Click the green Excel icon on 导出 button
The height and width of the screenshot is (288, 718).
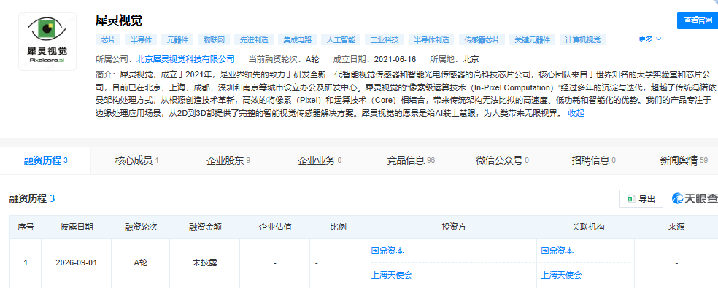coord(630,199)
